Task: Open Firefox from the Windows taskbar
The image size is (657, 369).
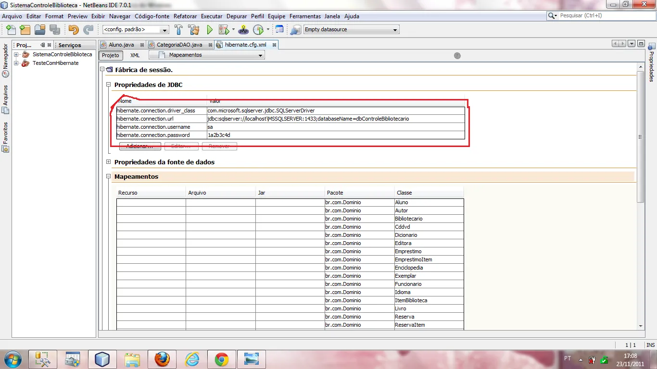Action: pos(162,359)
